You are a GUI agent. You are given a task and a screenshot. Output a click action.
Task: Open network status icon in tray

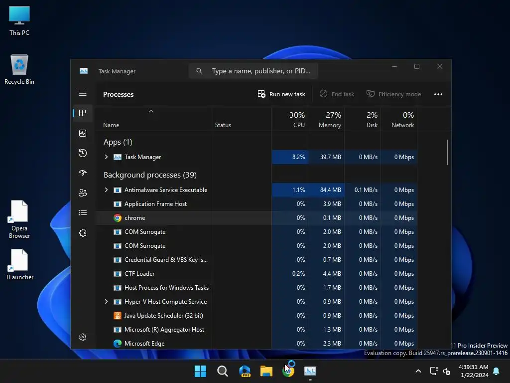pyautogui.click(x=434, y=371)
